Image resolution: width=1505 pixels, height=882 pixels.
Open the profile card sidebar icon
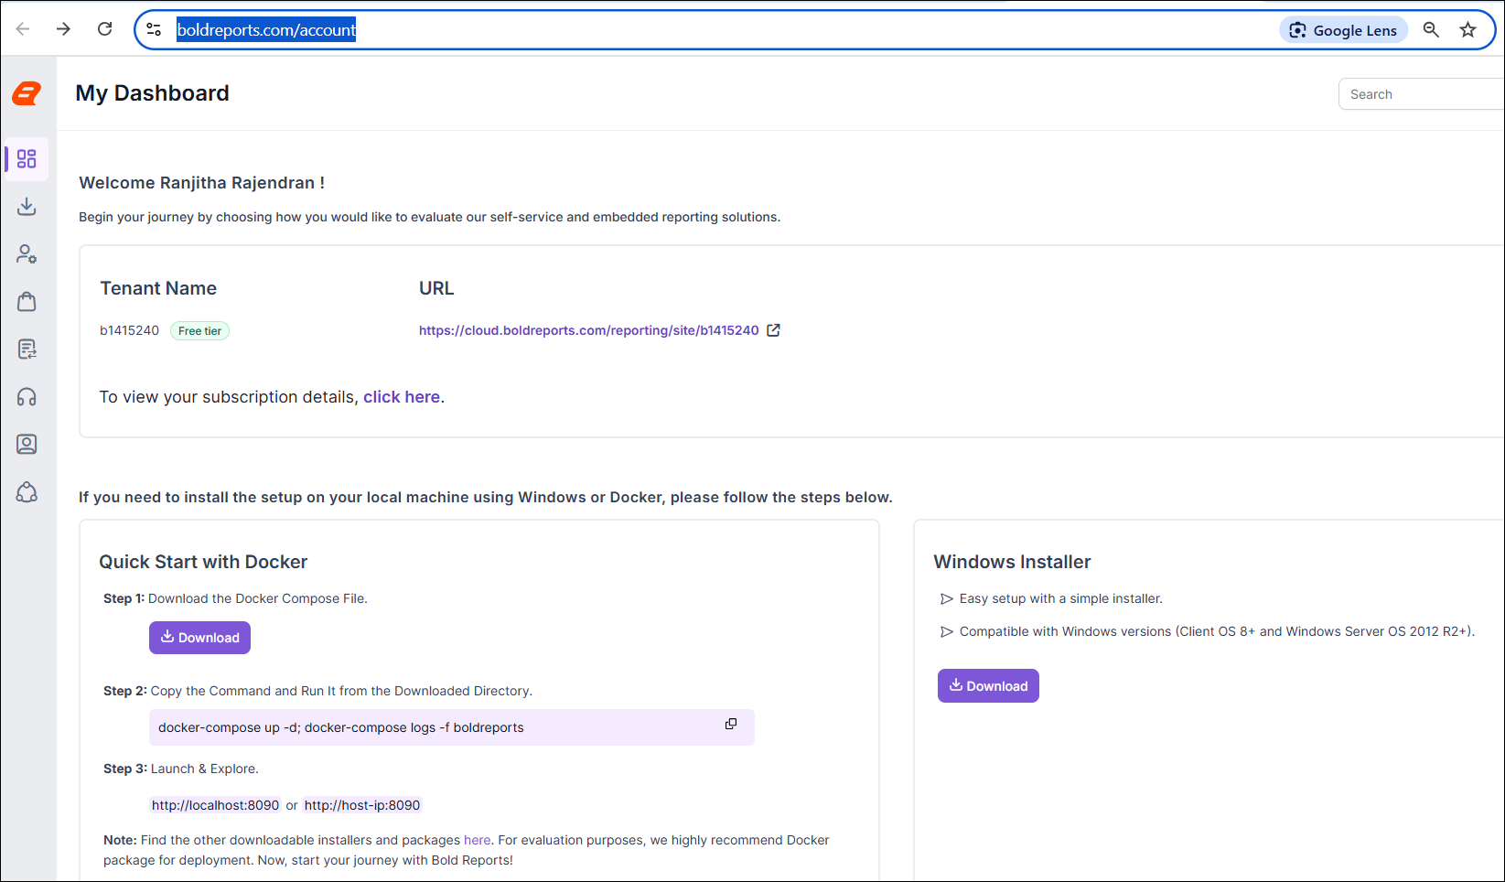click(27, 445)
